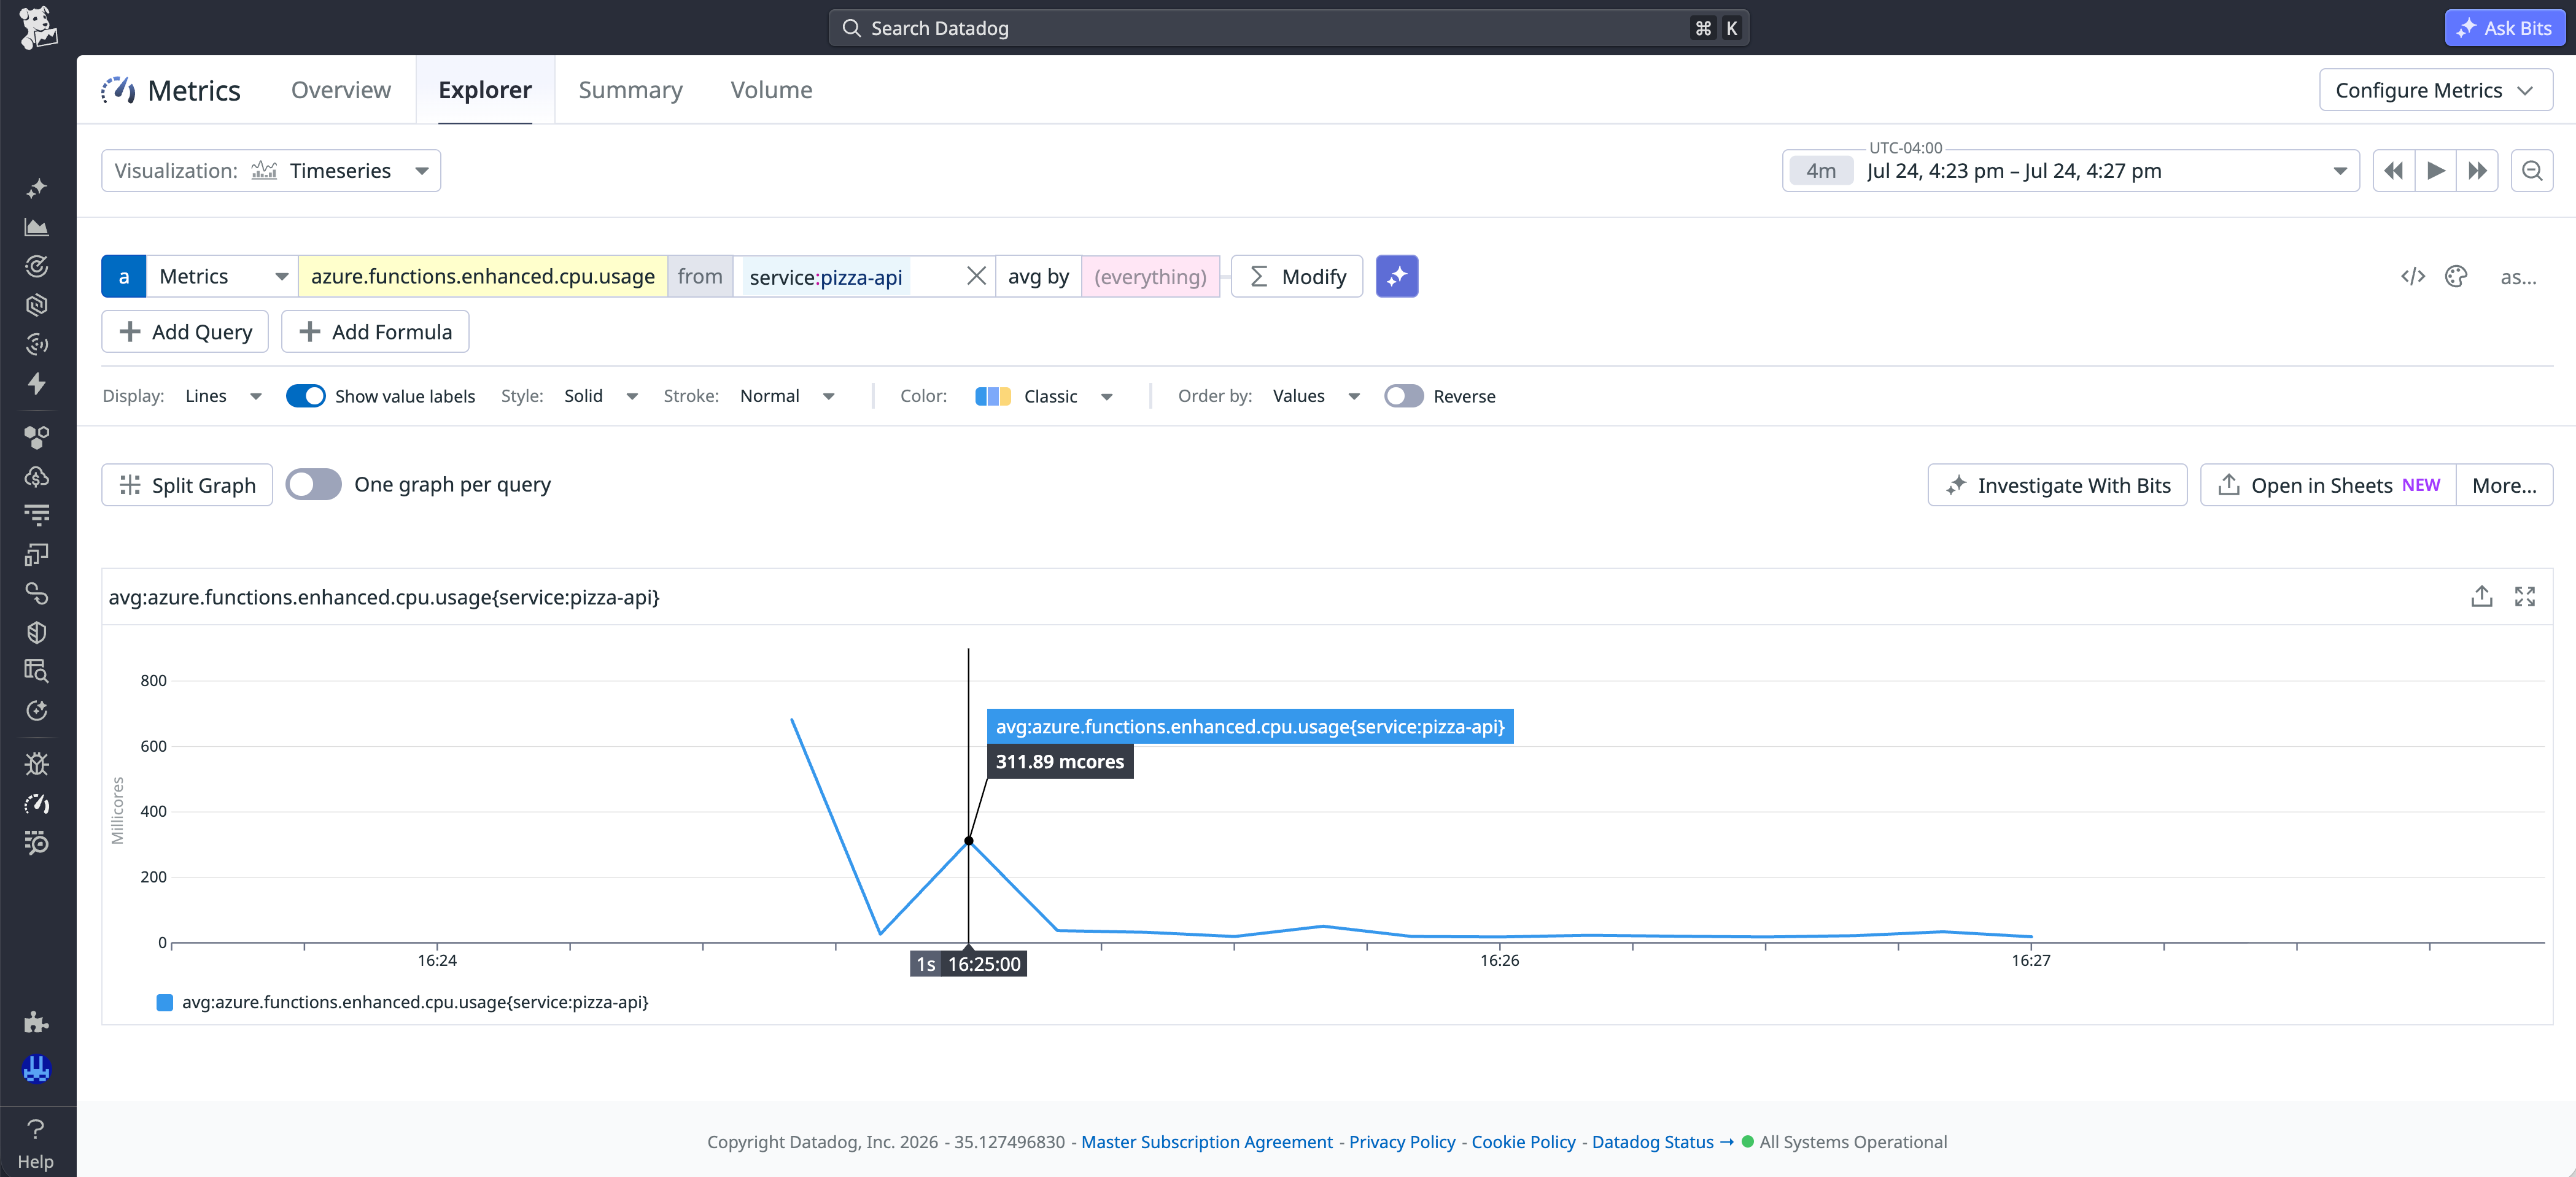Open the Privacy Policy link

tap(1402, 1142)
